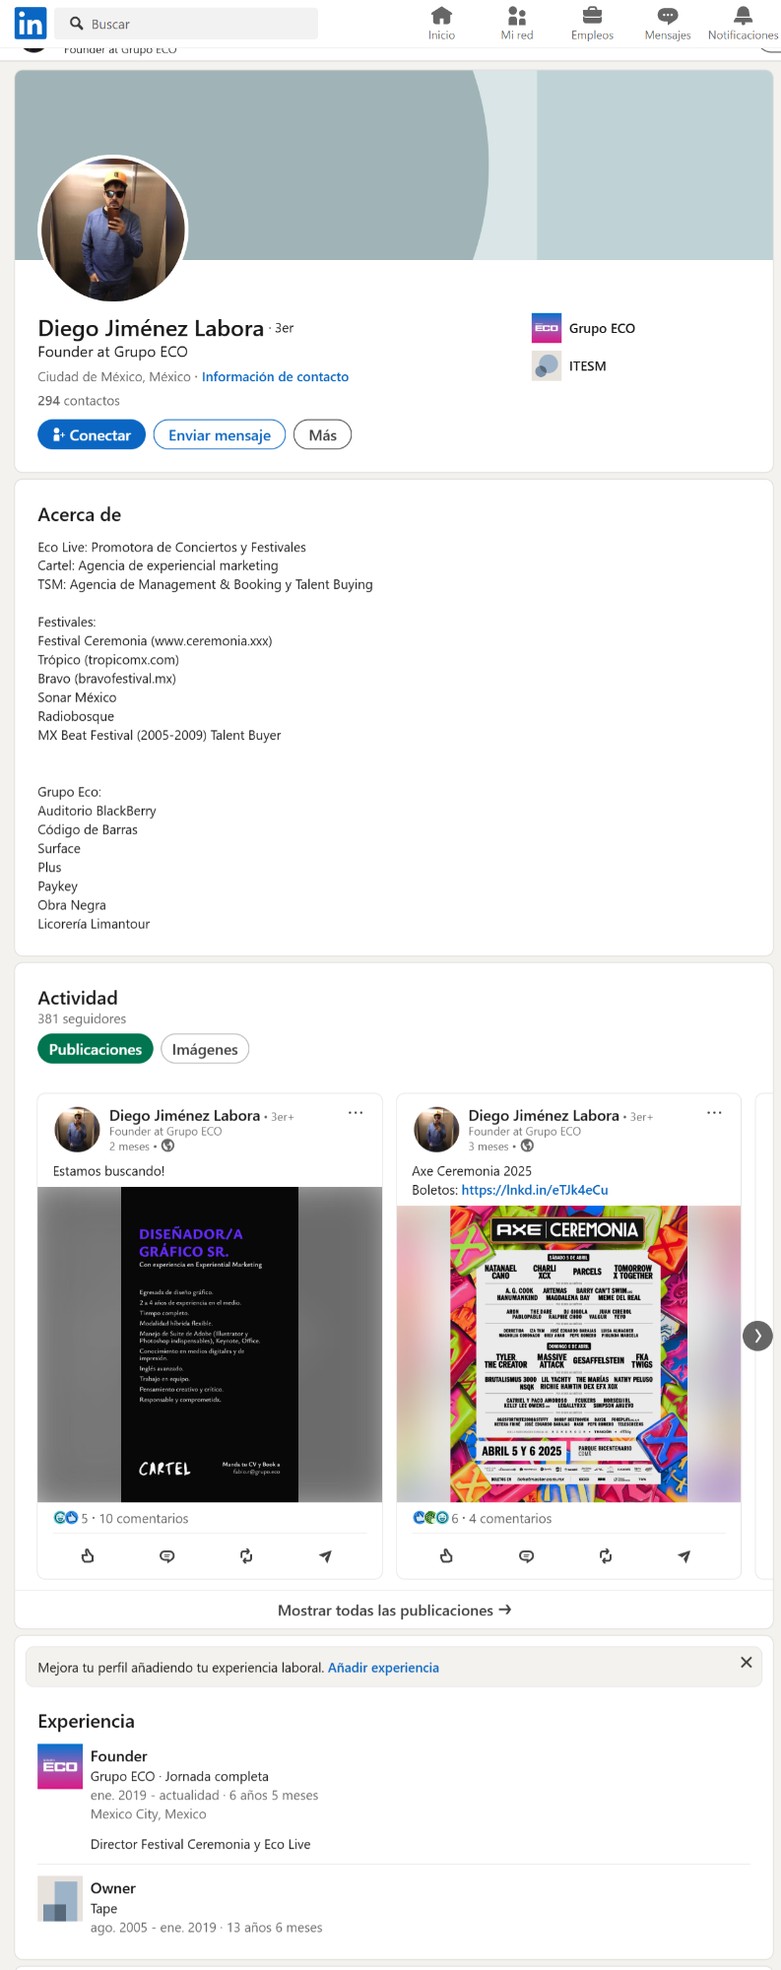Advance the activity carousel with next arrow

coord(757,1336)
